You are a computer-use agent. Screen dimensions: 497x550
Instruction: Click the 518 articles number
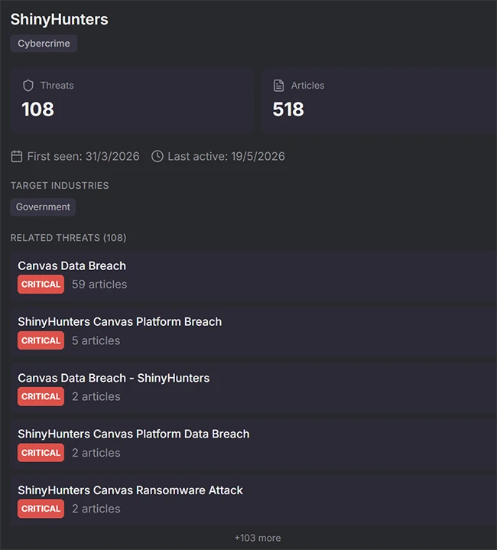click(x=288, y=109)
